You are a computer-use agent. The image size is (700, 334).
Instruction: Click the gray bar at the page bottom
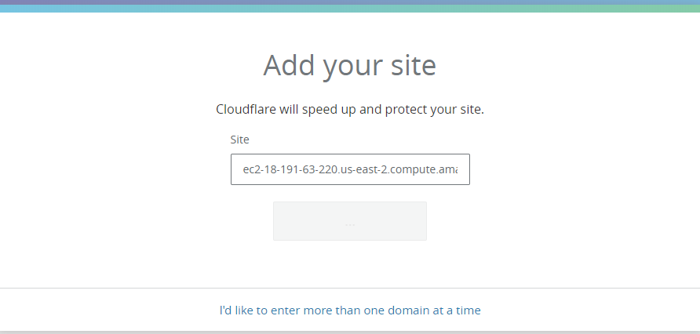tap(350, 332)
